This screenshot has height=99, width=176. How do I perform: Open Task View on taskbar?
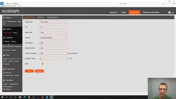coord(15,97)
